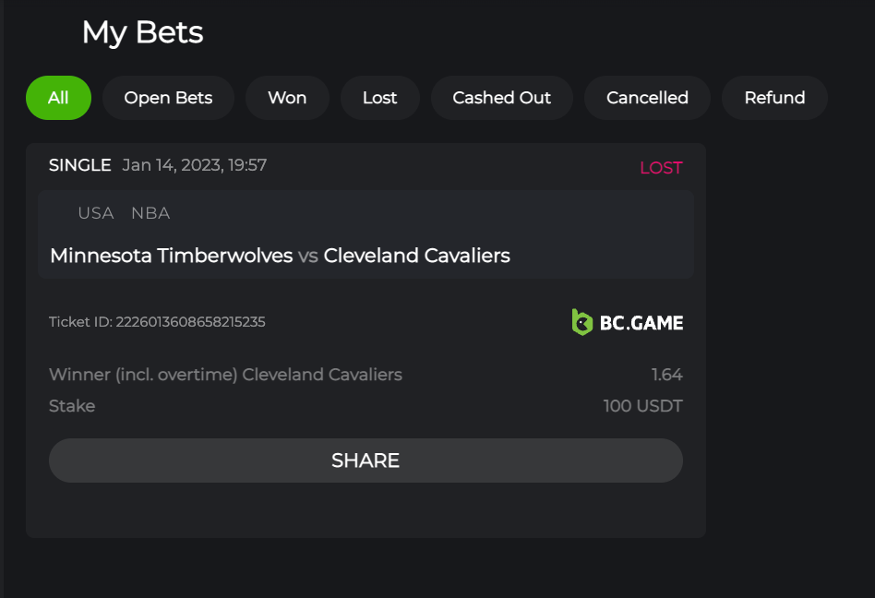The height and width of the screenshot is (598, 875).
Task: Click the SINGLE bet type label
Action: pos(79,165)
